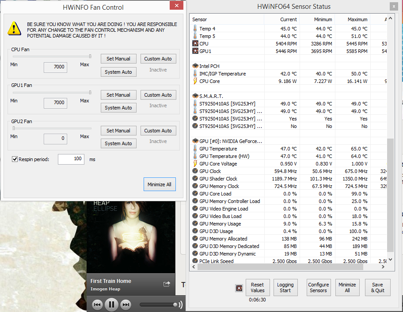
Task: Click Set Manual for the CPU Fan
Action: point(118,59)
